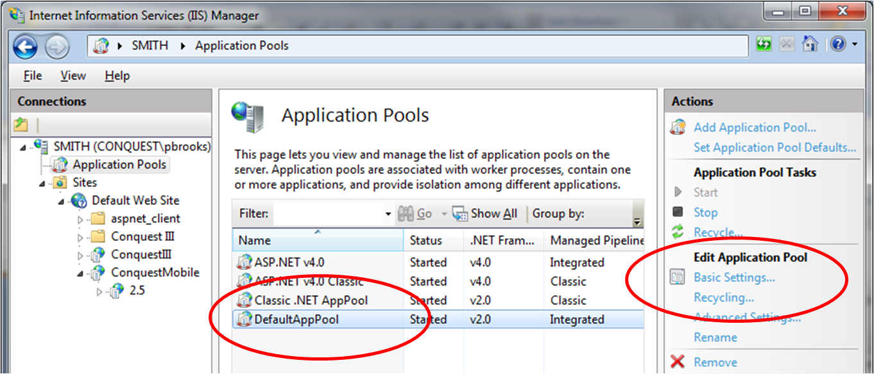The image size is (874, 374).
Task: Click the Stop action link
Action: [705, 212]
